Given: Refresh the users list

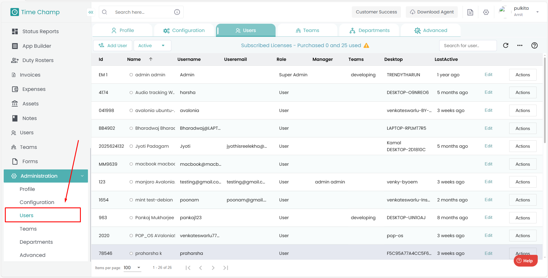Looking at the screenshot, I should pyautogui.click(x=506, y=45).
